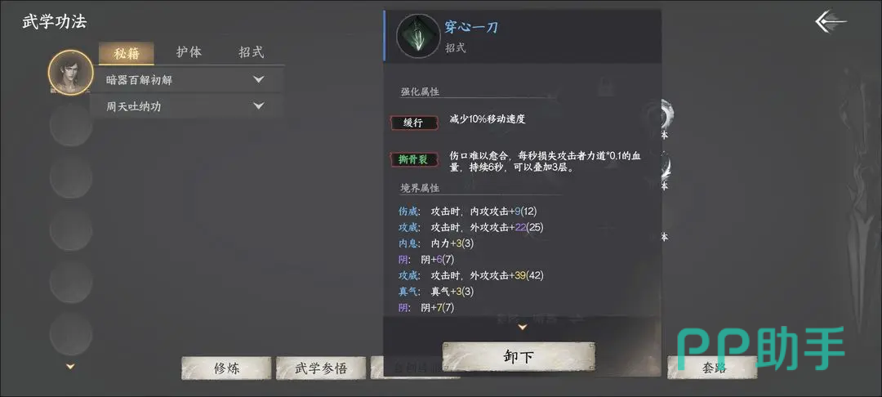
Task: Click the 卸下 button
Action: pos(519,357)
